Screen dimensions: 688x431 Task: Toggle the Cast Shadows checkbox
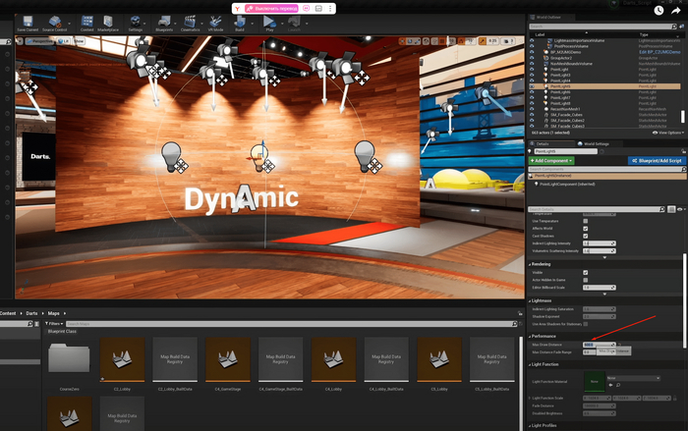(586, 237)
